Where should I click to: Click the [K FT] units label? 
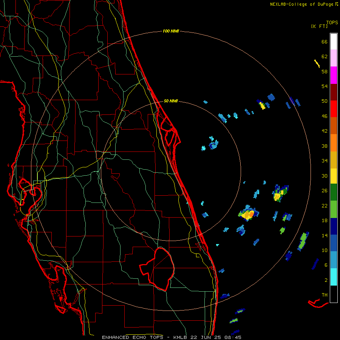[319, 26]
